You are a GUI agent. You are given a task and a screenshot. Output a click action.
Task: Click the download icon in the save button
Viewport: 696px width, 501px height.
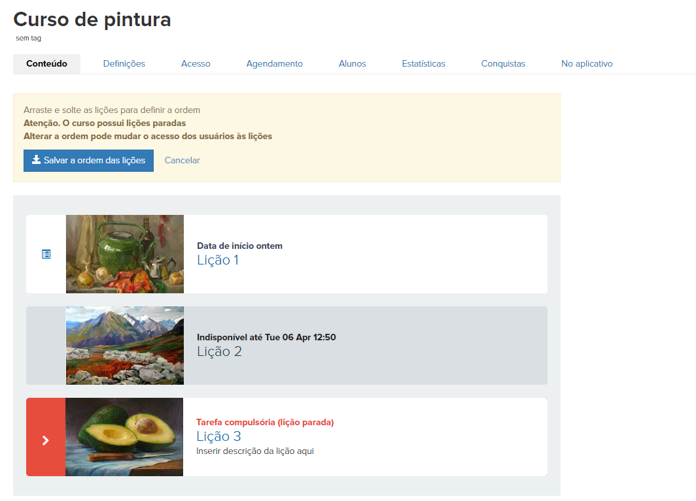pyautogui.click(x=37, y=159)
